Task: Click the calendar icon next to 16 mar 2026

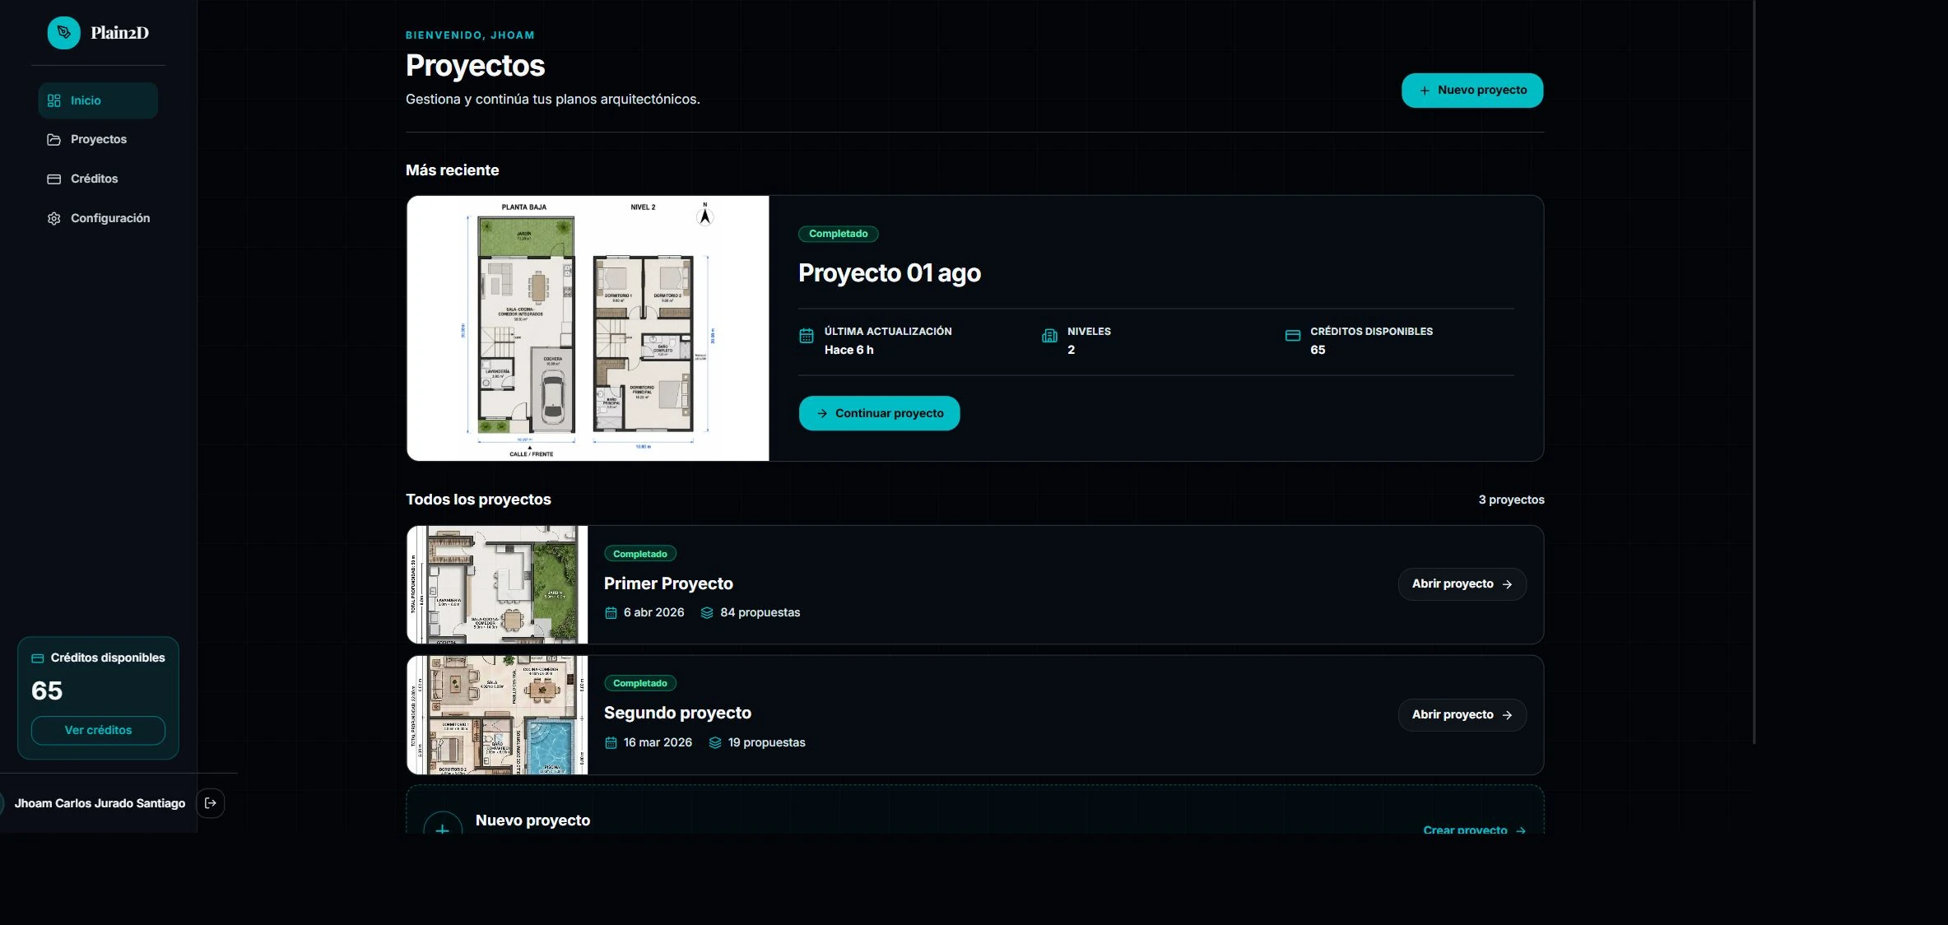Action: pos(611,743)
